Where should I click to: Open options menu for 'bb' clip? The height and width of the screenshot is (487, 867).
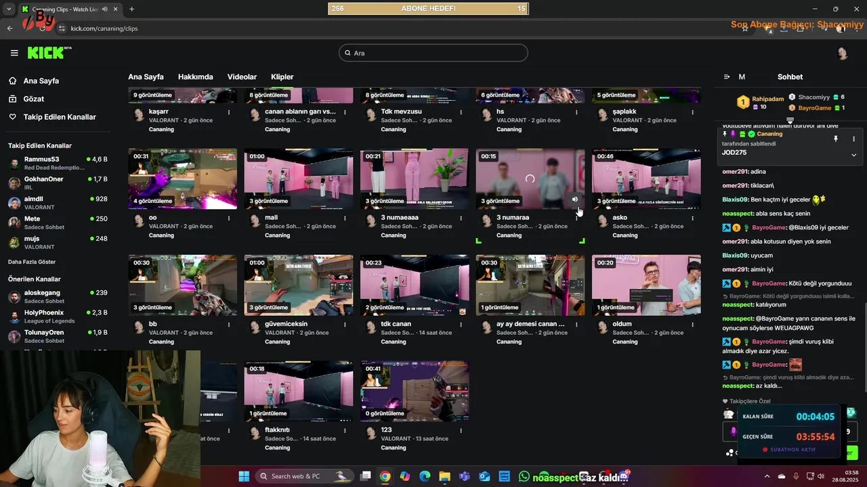pos(229,325)
